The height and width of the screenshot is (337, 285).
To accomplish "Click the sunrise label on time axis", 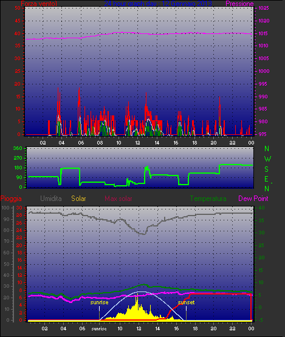I will point(99,328).
